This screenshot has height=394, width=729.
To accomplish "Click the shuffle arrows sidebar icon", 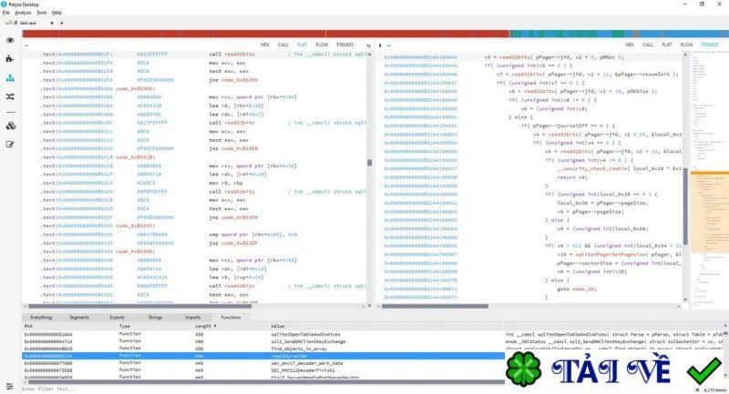I will click(10, 96).
